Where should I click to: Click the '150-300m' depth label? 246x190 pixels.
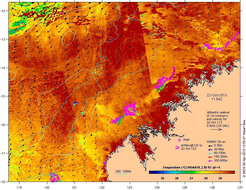[221, 156]
